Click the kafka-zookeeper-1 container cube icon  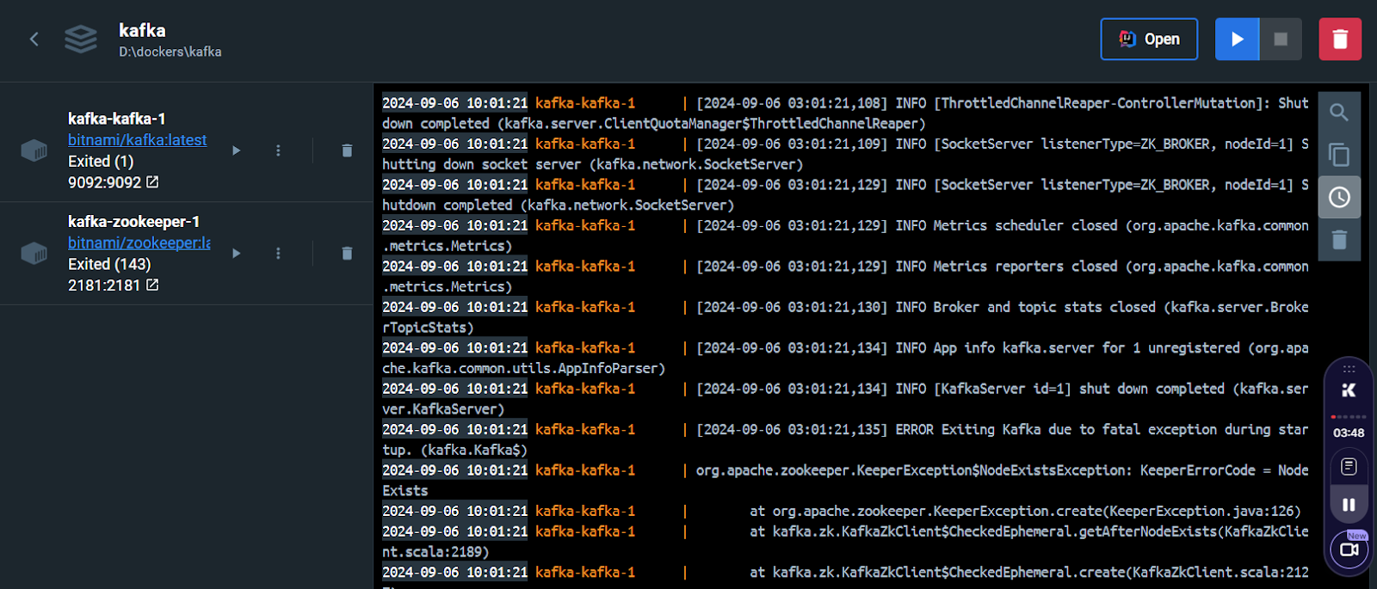pyautogui.click(x=34, y=254)
